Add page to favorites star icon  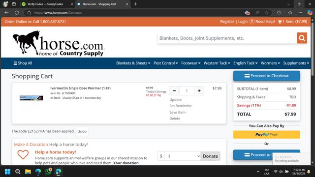pyautogui.click(x=267, y=13)
